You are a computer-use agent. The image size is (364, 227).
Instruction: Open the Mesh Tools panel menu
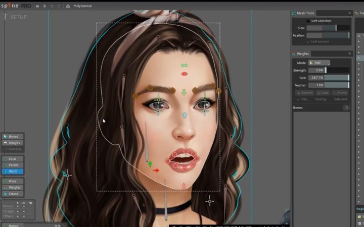tap(350, 13)
